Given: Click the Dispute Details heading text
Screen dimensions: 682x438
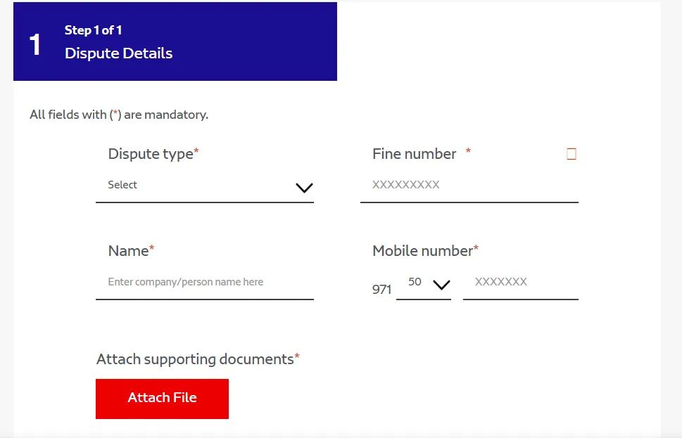Looking at the screenshot, I should (x=118, y=53).
